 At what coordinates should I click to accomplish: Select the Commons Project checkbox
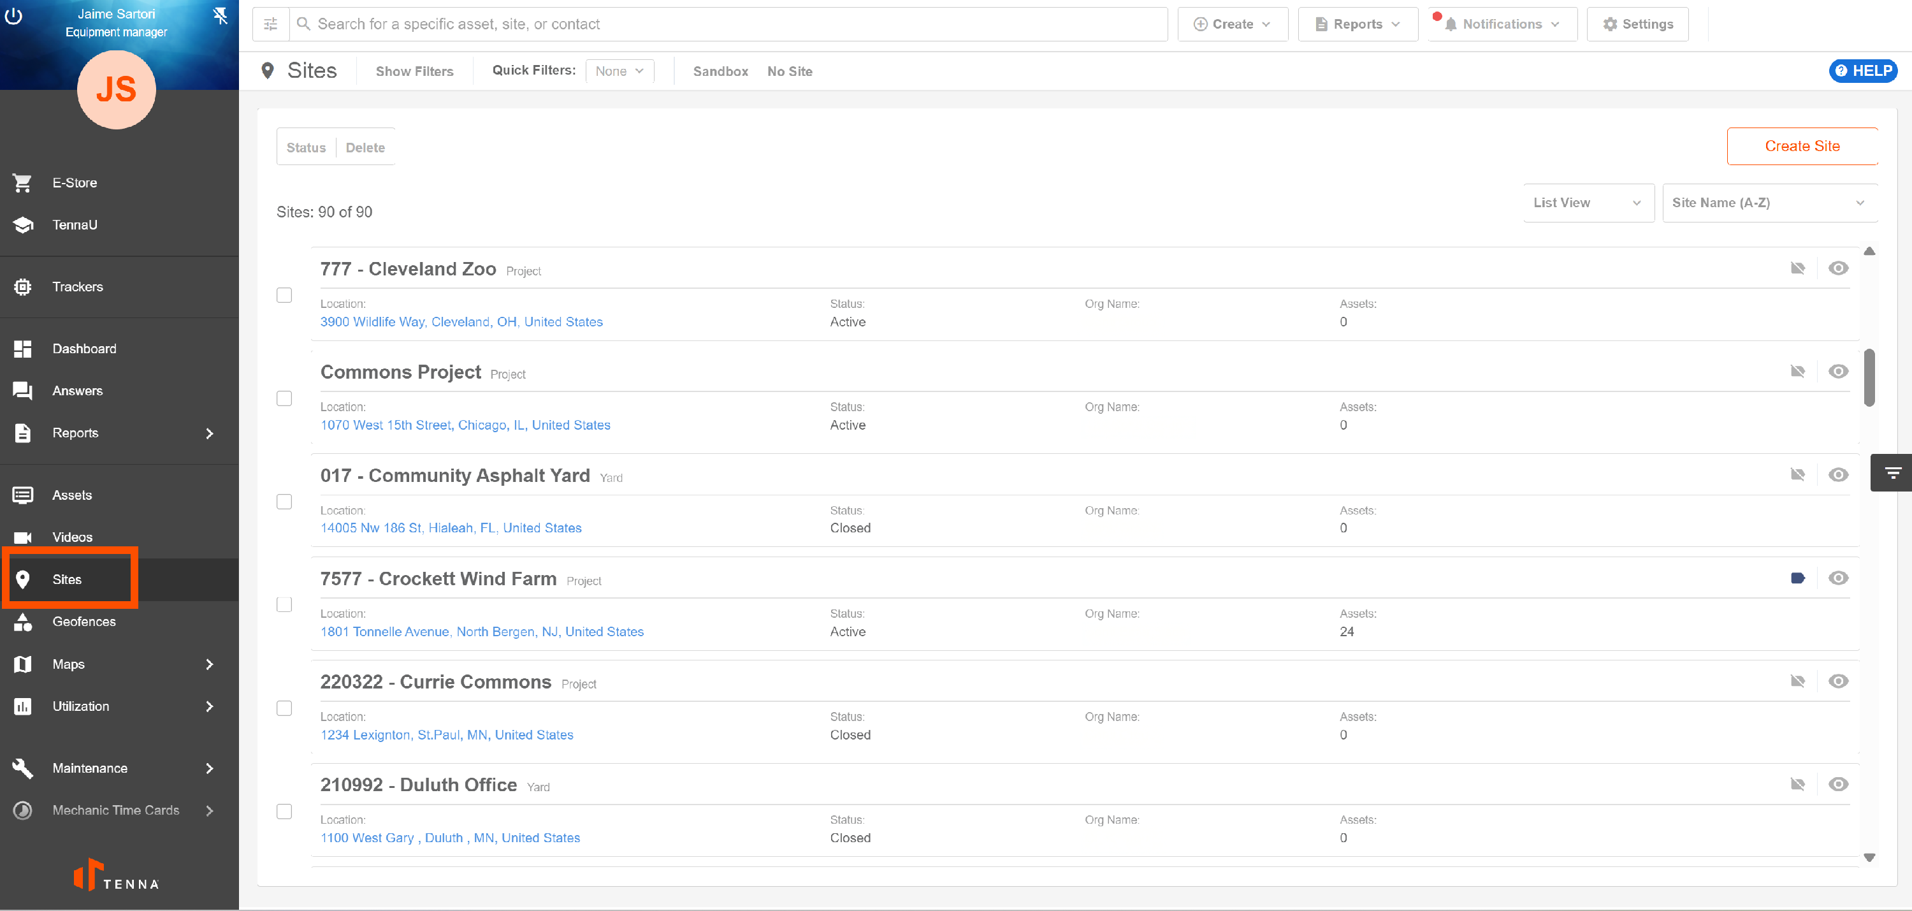pos(284,398)
